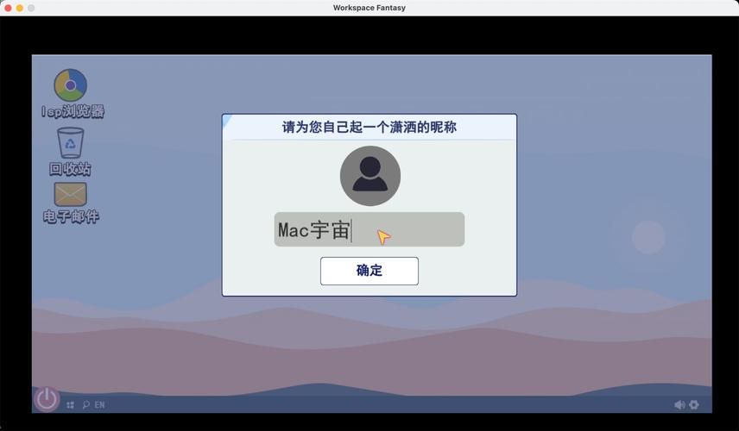Open the 电子邮件 envelope icon
The width and height of the screenshot is (739, 431).
coord(70,194)
